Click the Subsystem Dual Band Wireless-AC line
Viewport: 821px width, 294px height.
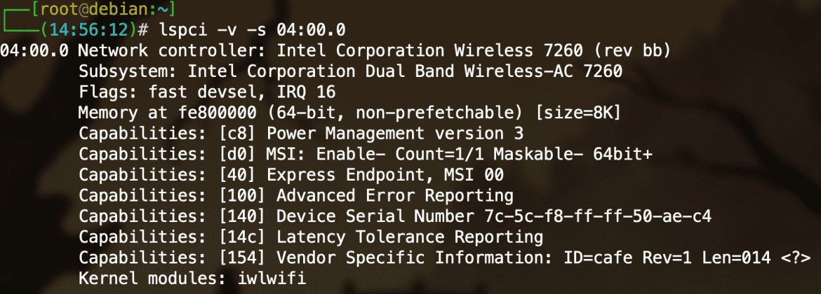(350, 71)
